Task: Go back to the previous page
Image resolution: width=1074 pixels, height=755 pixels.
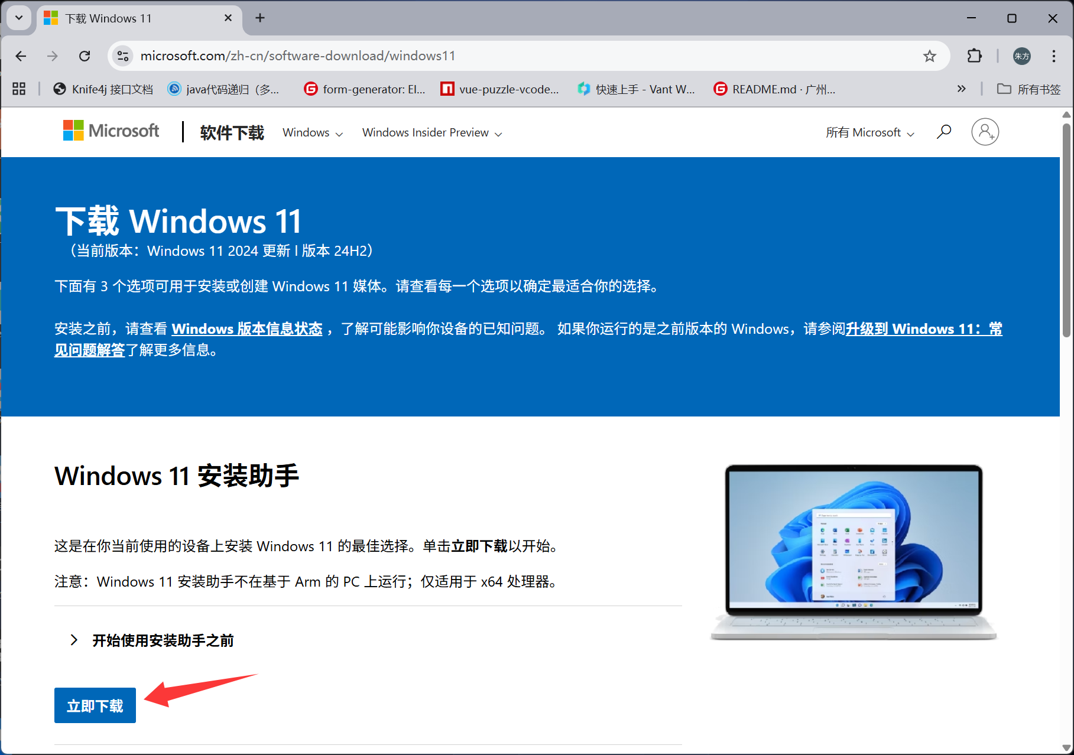Action: pyautogui.click(x=21, y=56)
